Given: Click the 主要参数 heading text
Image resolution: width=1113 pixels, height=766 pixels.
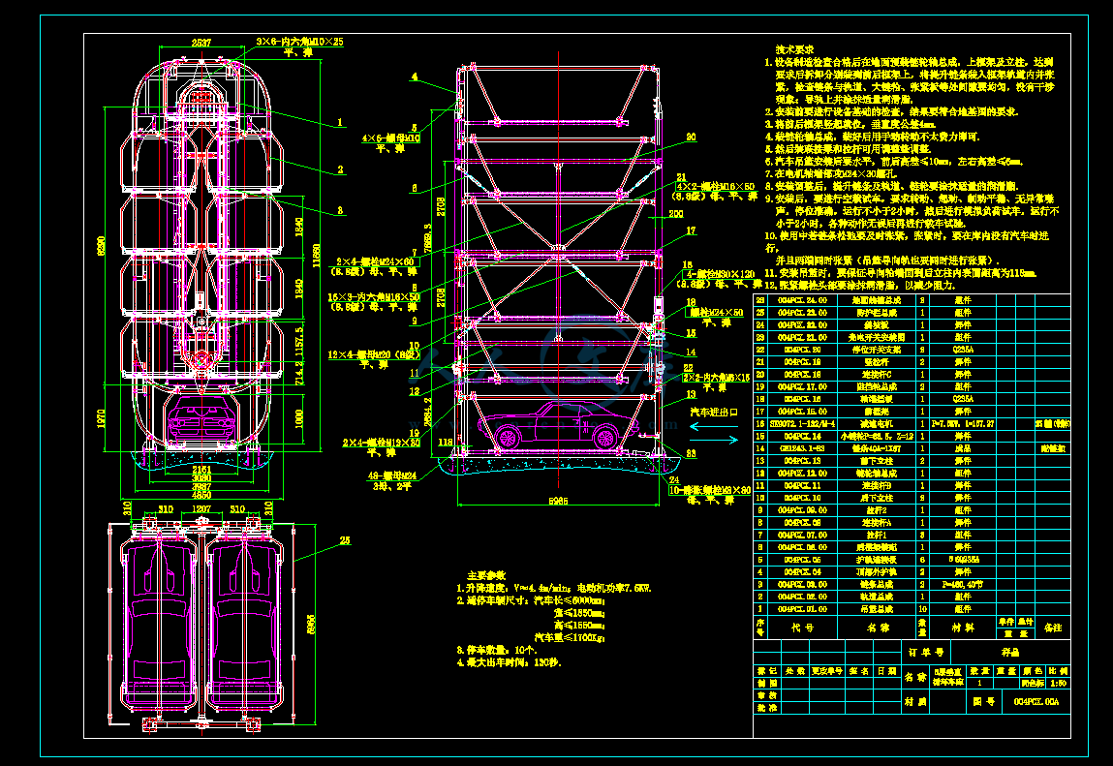Looking at the screenshot, I should [486, 575].
